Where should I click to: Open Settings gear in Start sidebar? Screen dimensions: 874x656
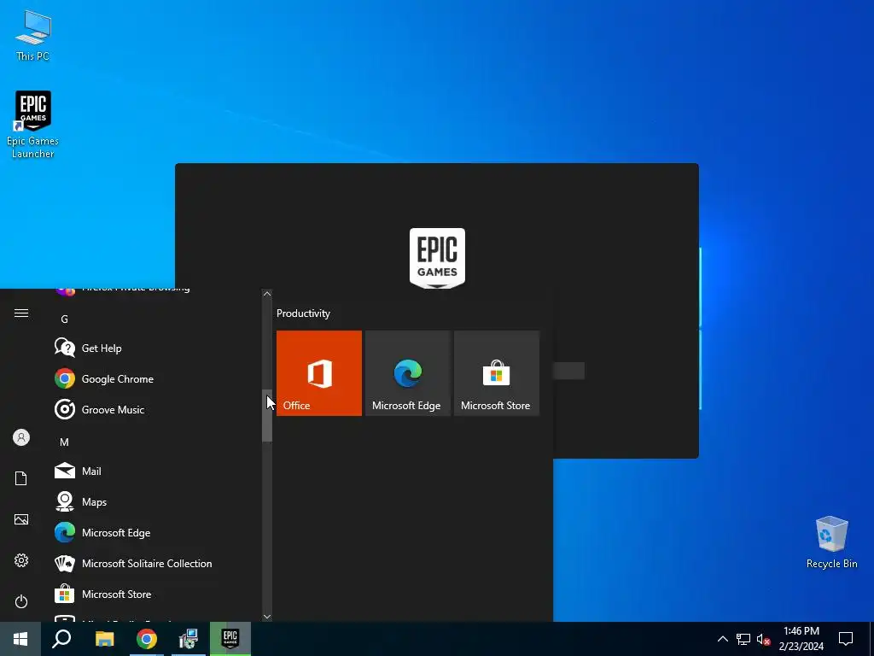click(x=21, y=560)
